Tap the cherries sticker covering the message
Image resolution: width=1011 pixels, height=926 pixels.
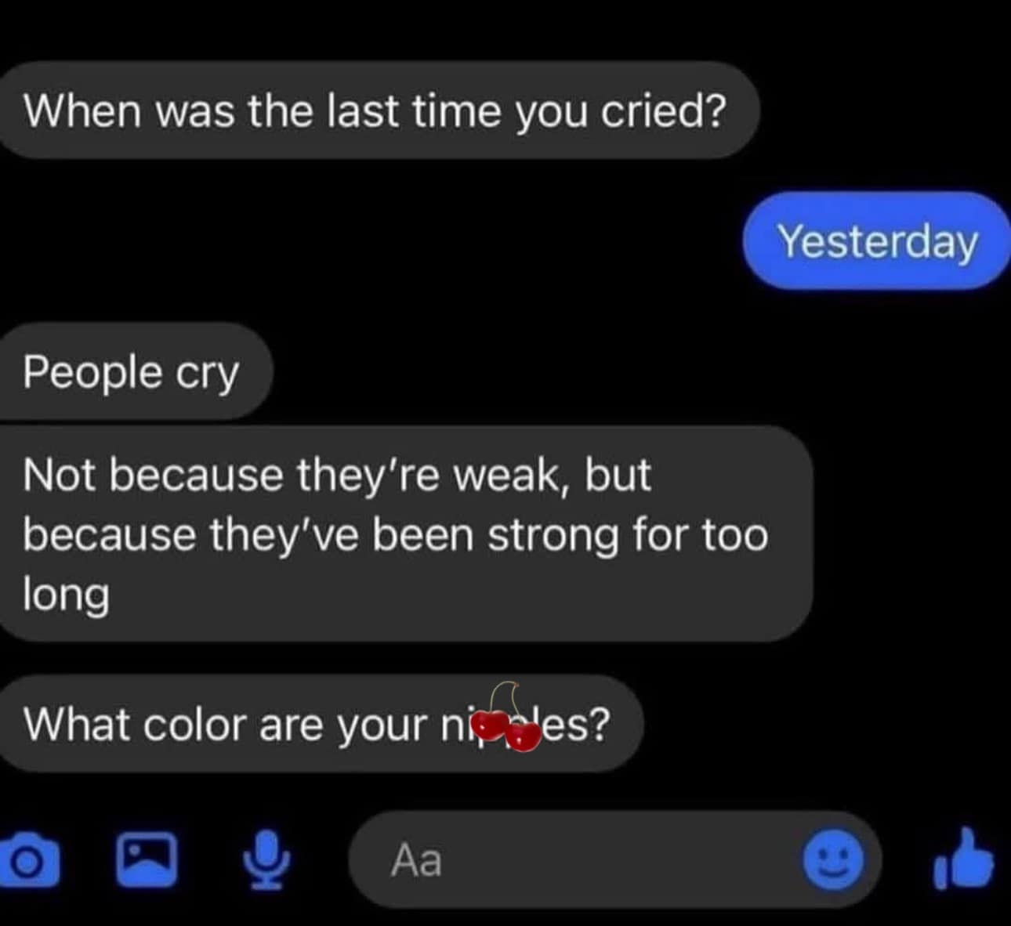click(x=507, y=718)
